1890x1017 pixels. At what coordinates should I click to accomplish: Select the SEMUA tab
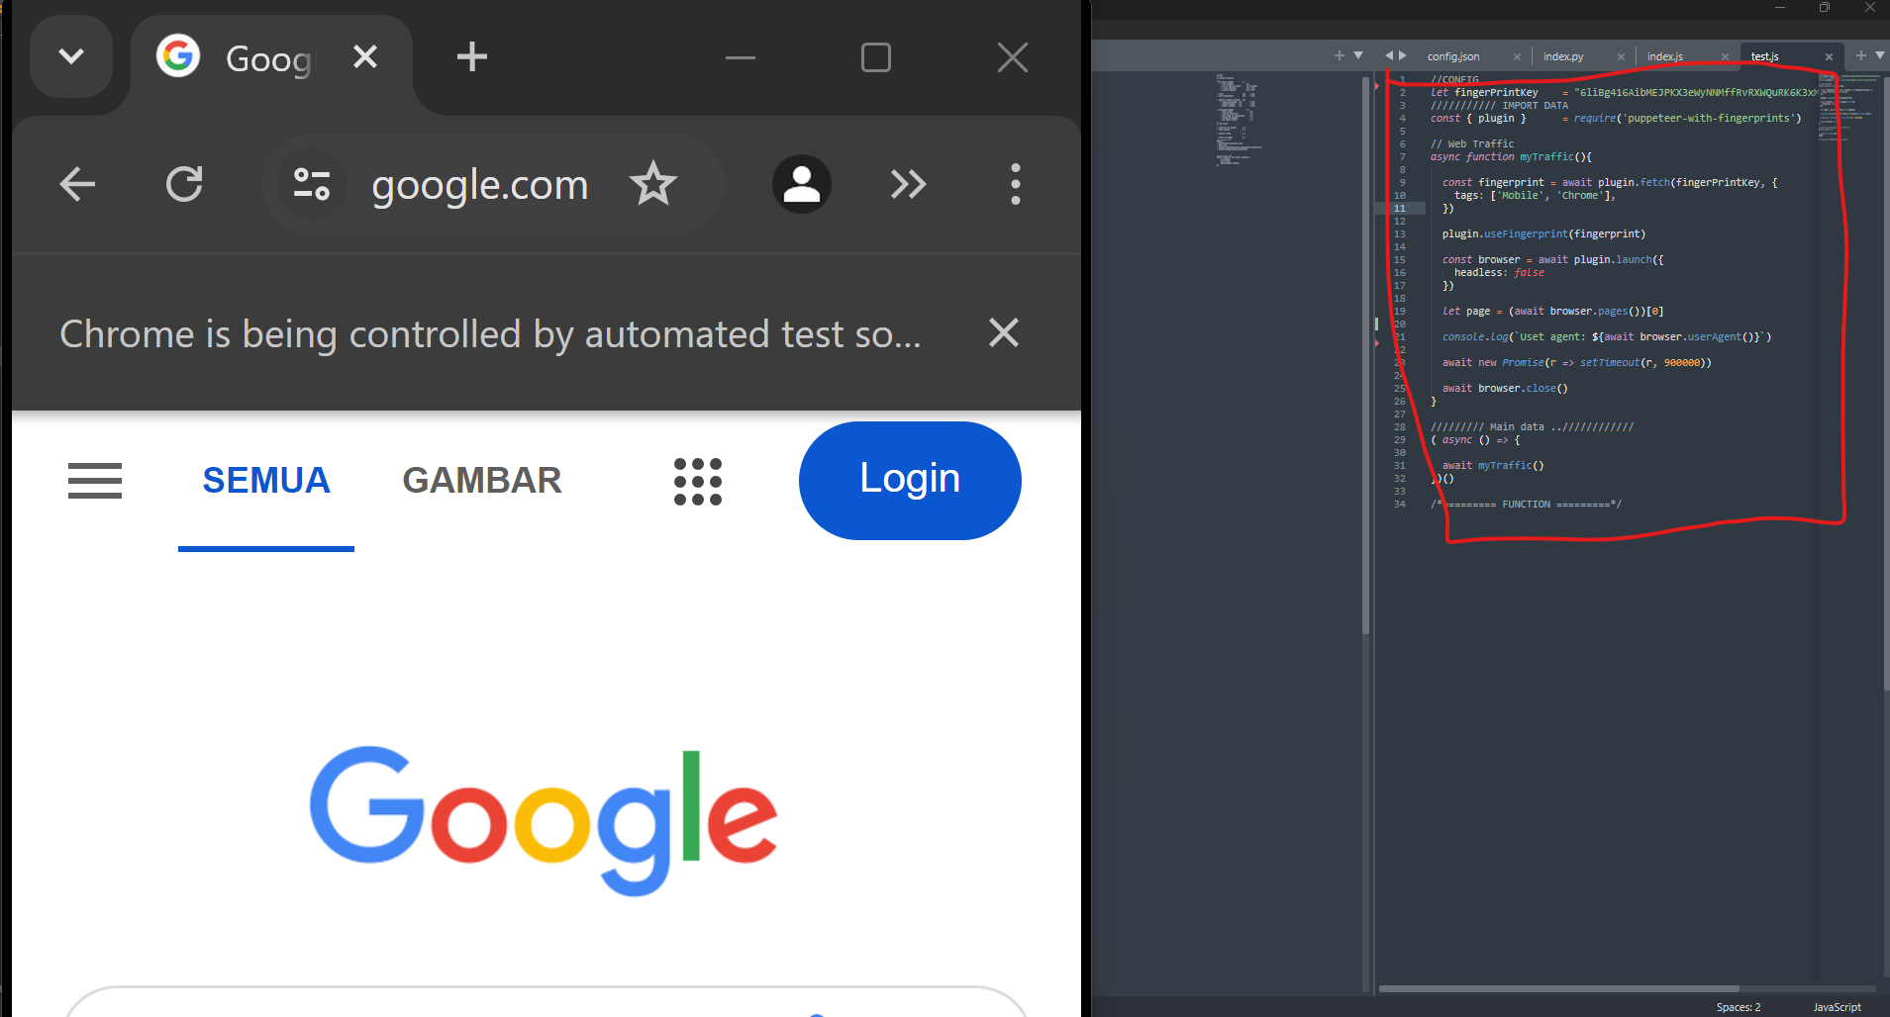266,481
